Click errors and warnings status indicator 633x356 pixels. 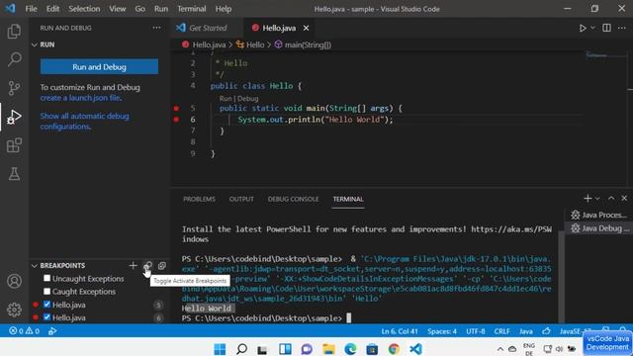(24, 331)
